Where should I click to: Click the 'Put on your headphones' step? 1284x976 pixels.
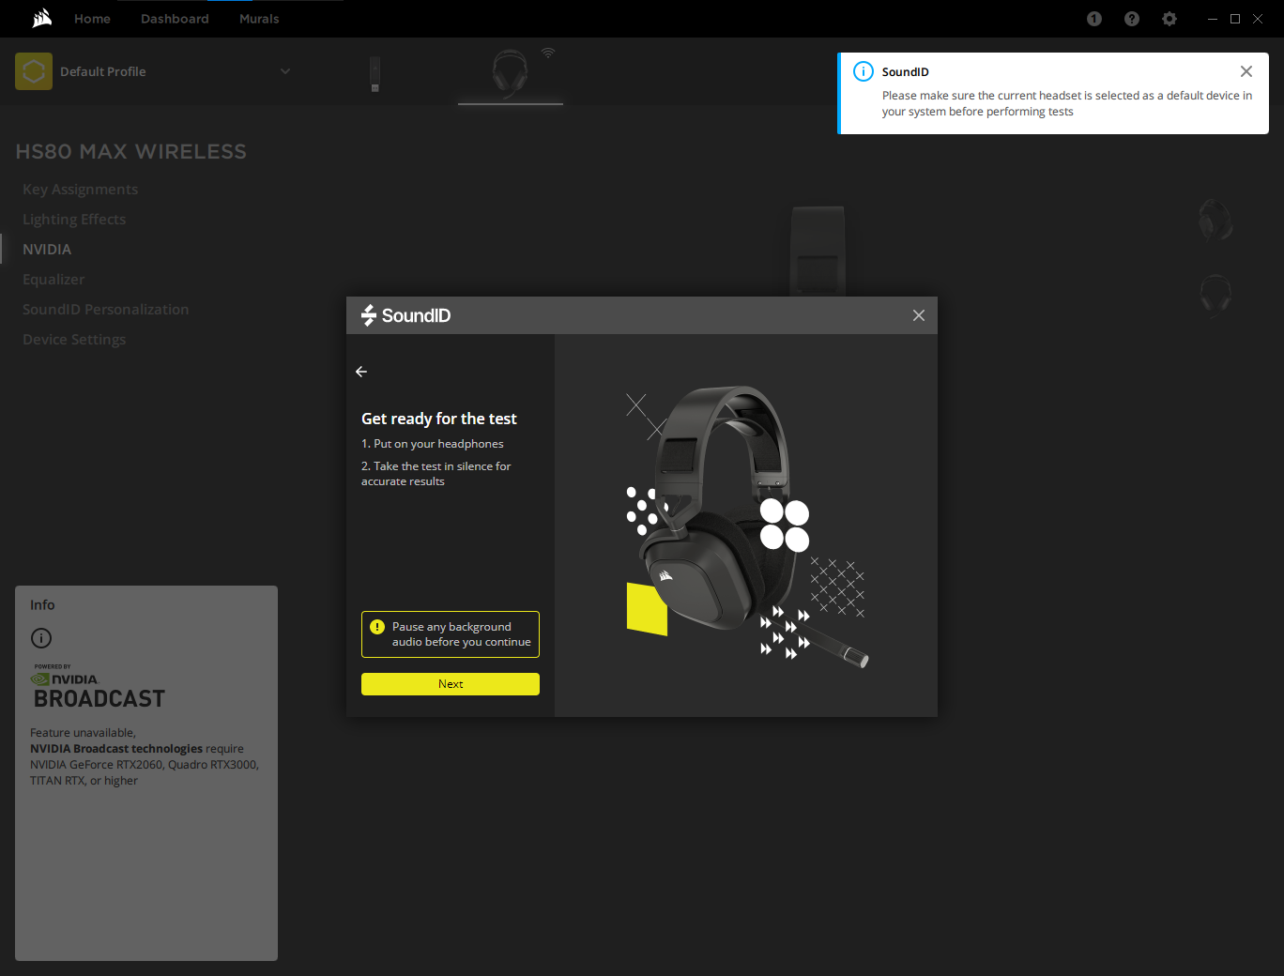tap(433, 444)
